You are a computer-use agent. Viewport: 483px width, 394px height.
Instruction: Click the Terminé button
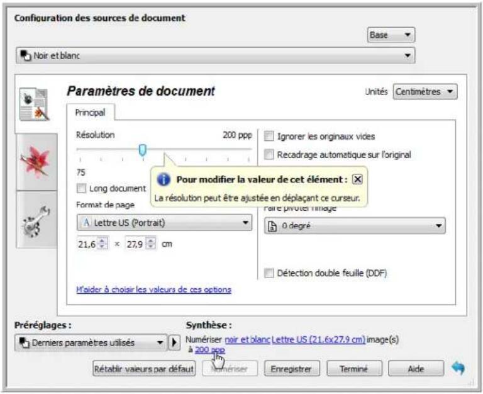(x=354, y=369)
